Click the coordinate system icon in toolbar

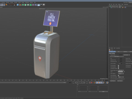click(6, 5)
